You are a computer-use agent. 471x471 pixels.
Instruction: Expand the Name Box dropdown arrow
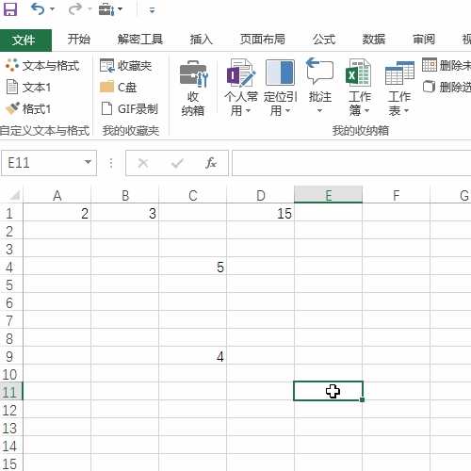point(88,162)
